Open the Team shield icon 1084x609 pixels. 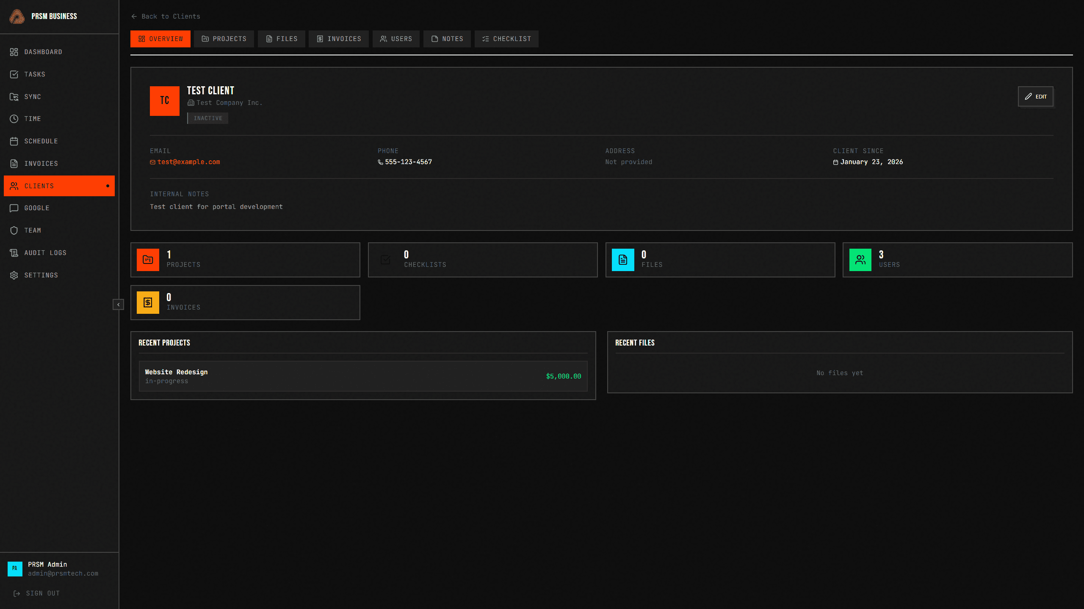14,230
